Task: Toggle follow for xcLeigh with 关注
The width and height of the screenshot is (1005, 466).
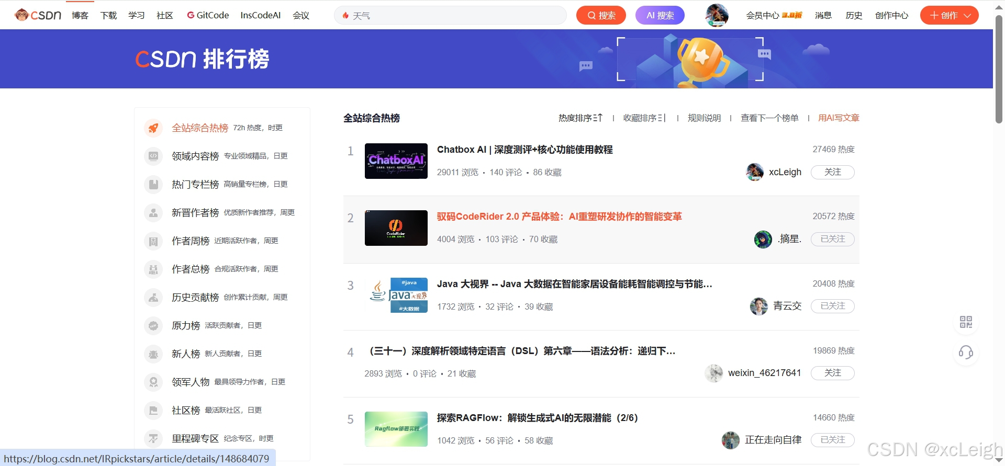Action: point(832,172)
